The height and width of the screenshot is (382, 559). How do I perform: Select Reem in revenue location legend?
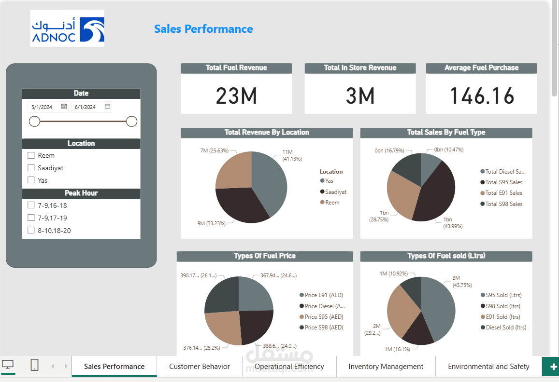tap(330, 203)
